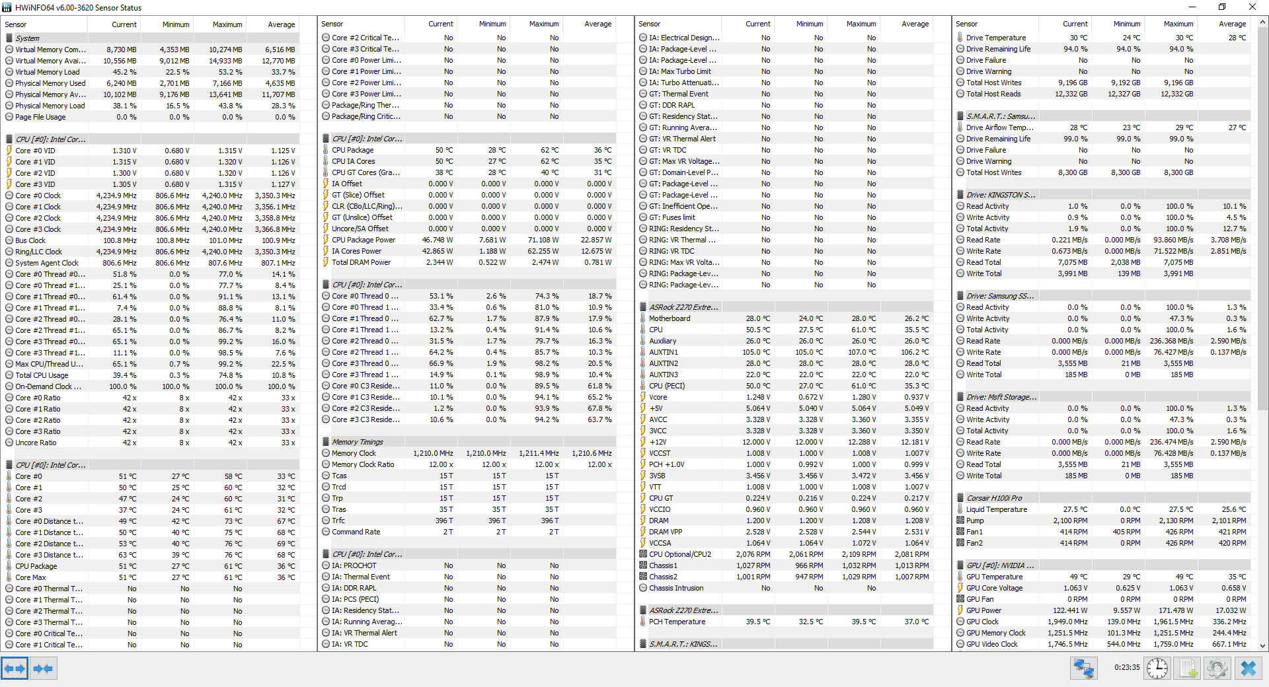Start logging with the sheet-plus icon
The height and width of the screenshot is (687, 1269).
coord(1188,669)
